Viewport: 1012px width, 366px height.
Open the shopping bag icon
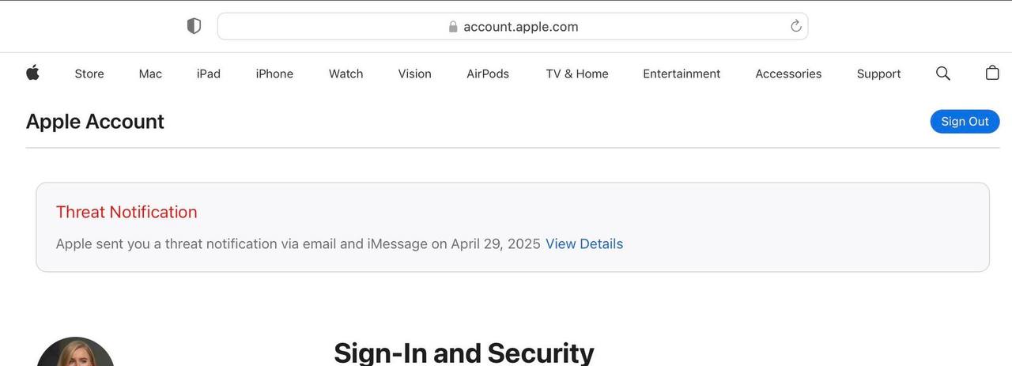tap(992, 74)
